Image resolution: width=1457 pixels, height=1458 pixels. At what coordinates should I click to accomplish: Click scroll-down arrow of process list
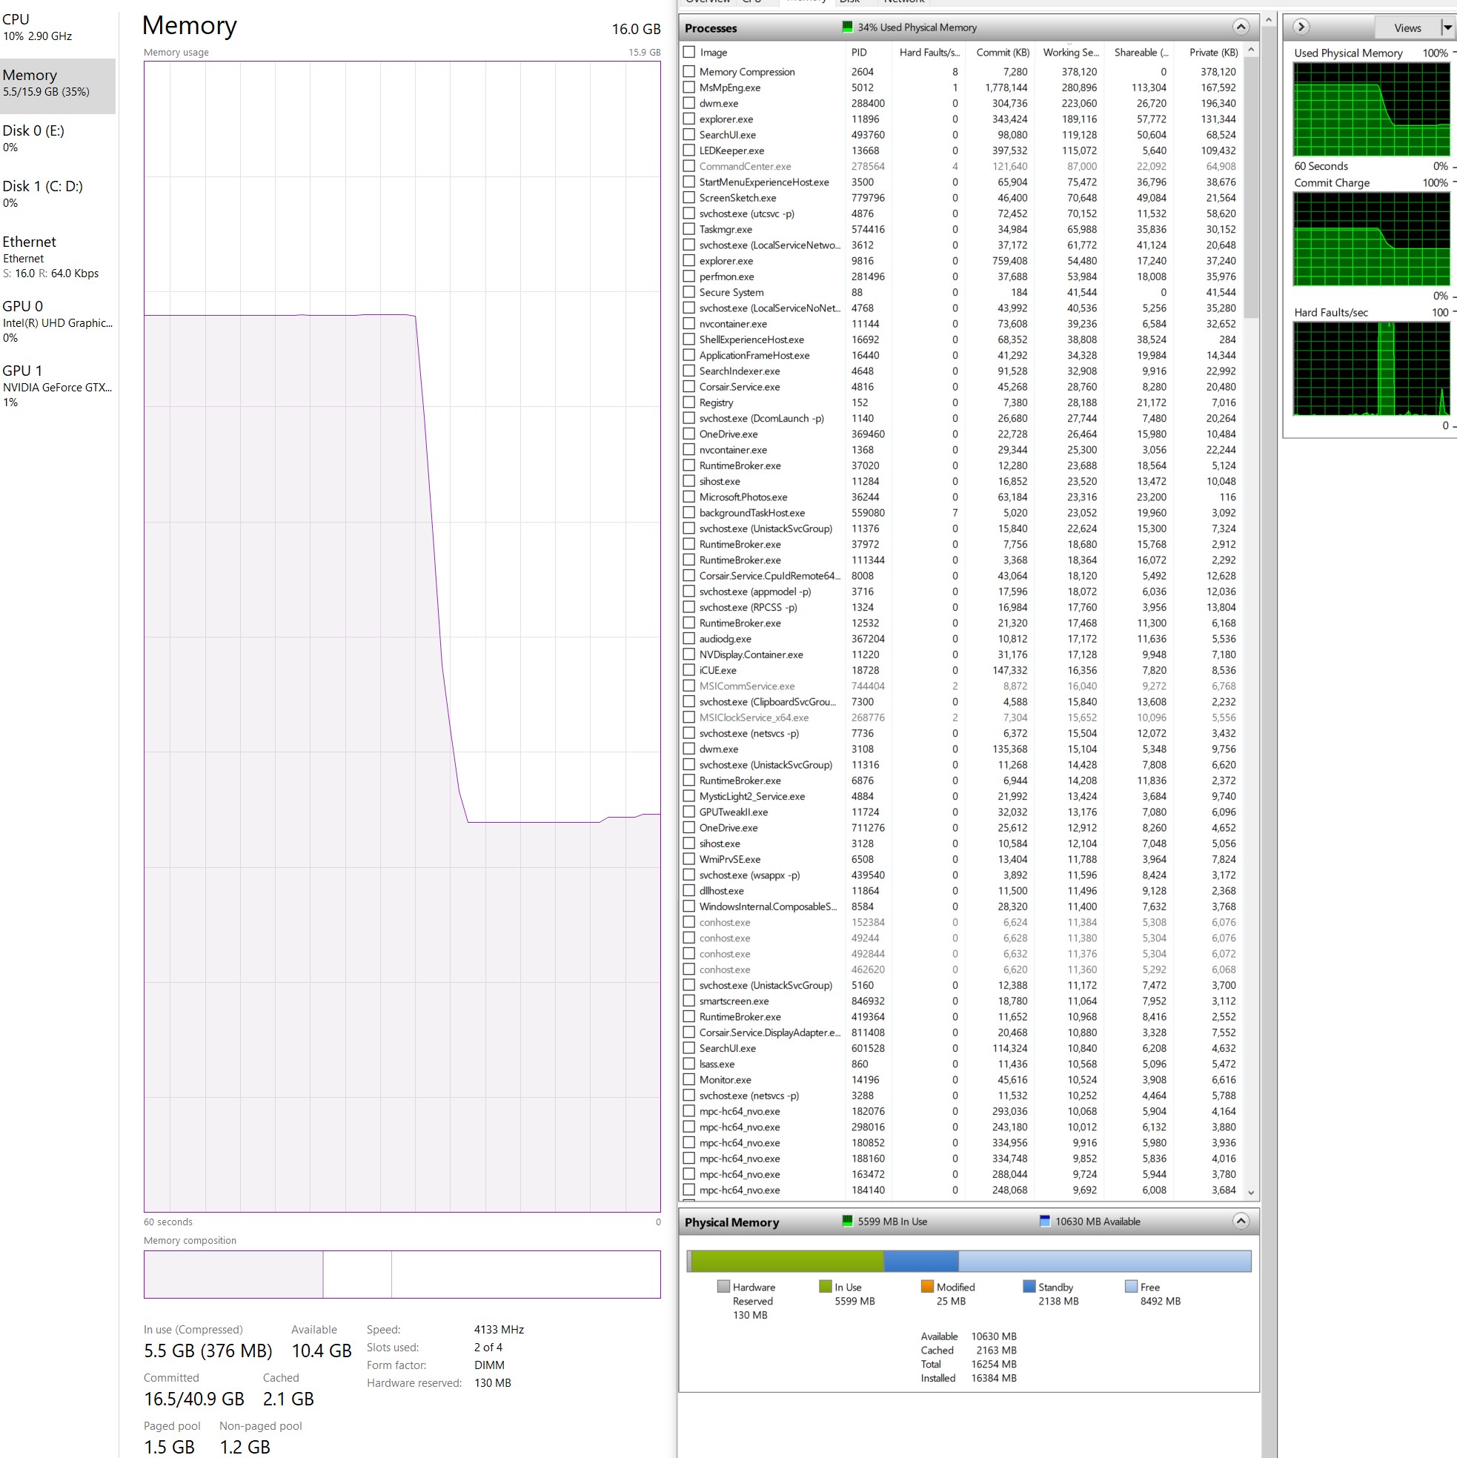pos(1251,1193)
